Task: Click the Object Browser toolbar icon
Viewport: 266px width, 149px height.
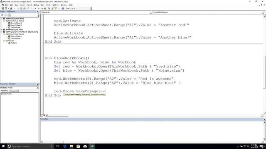Action: point(55,8)
